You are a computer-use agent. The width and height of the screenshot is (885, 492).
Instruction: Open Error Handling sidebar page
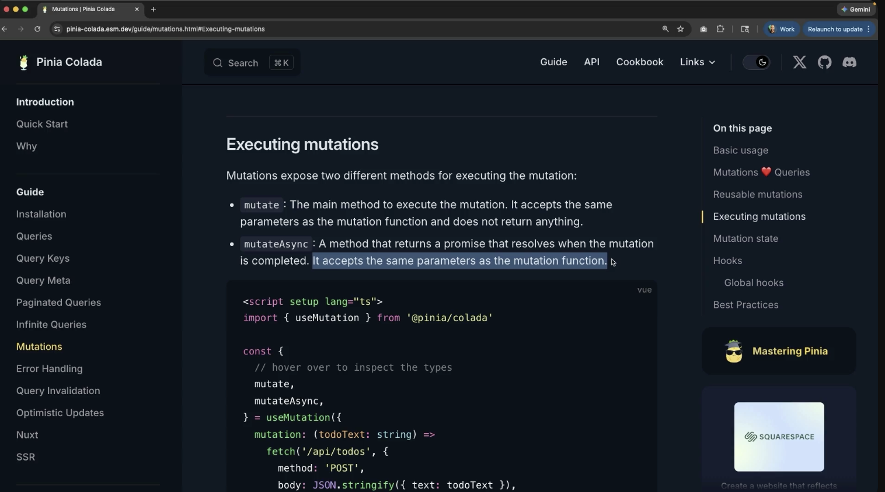[50, 369]
